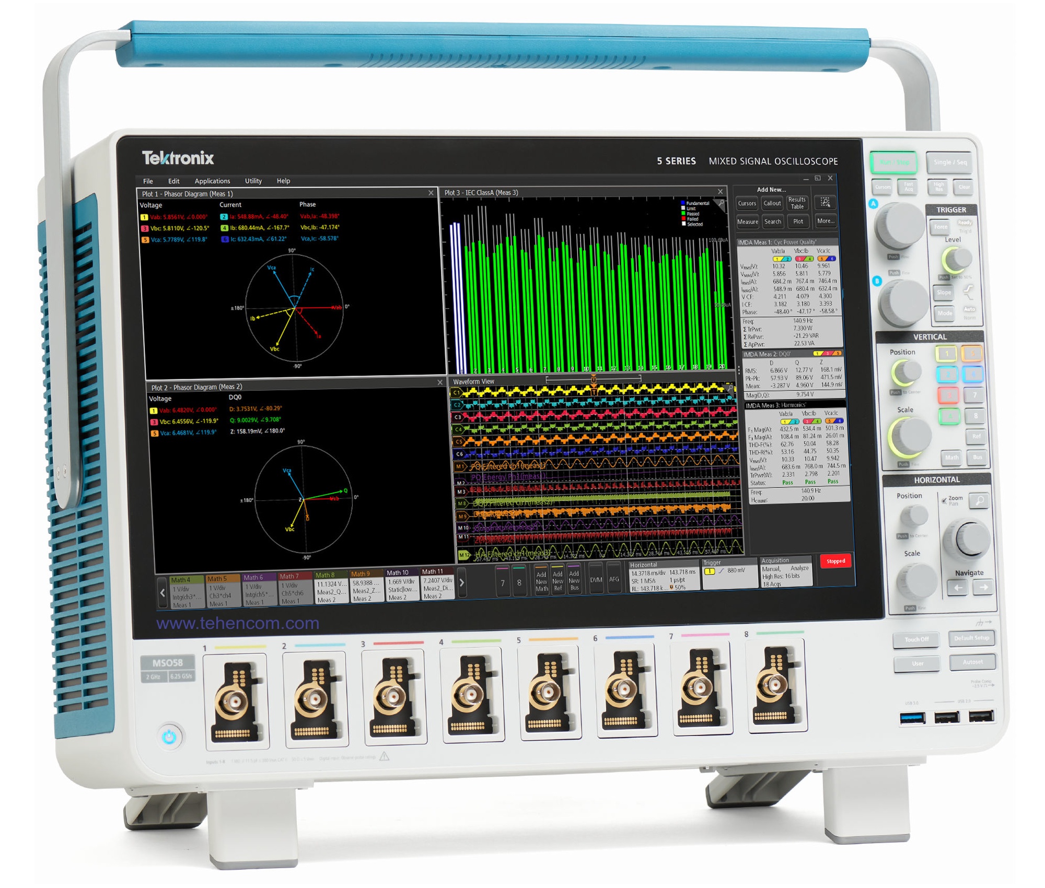Select the draw-a-box zoom icon

pyautogui.click(x=825, y=202)
